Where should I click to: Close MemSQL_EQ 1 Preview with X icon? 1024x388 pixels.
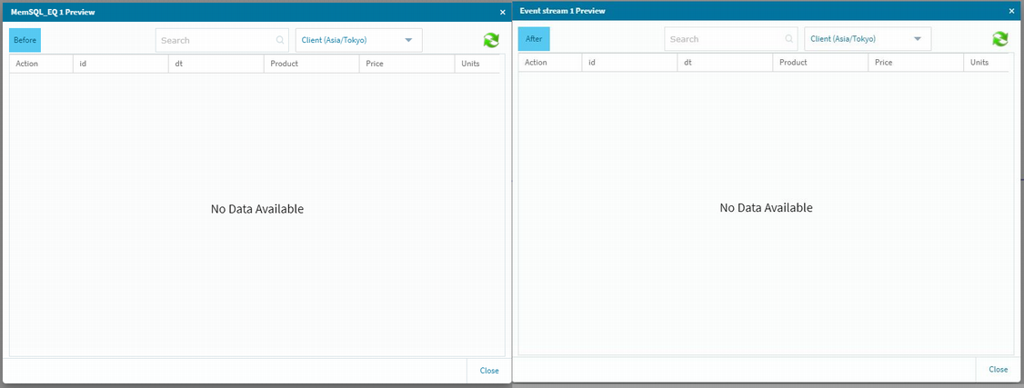click(502, 12)
